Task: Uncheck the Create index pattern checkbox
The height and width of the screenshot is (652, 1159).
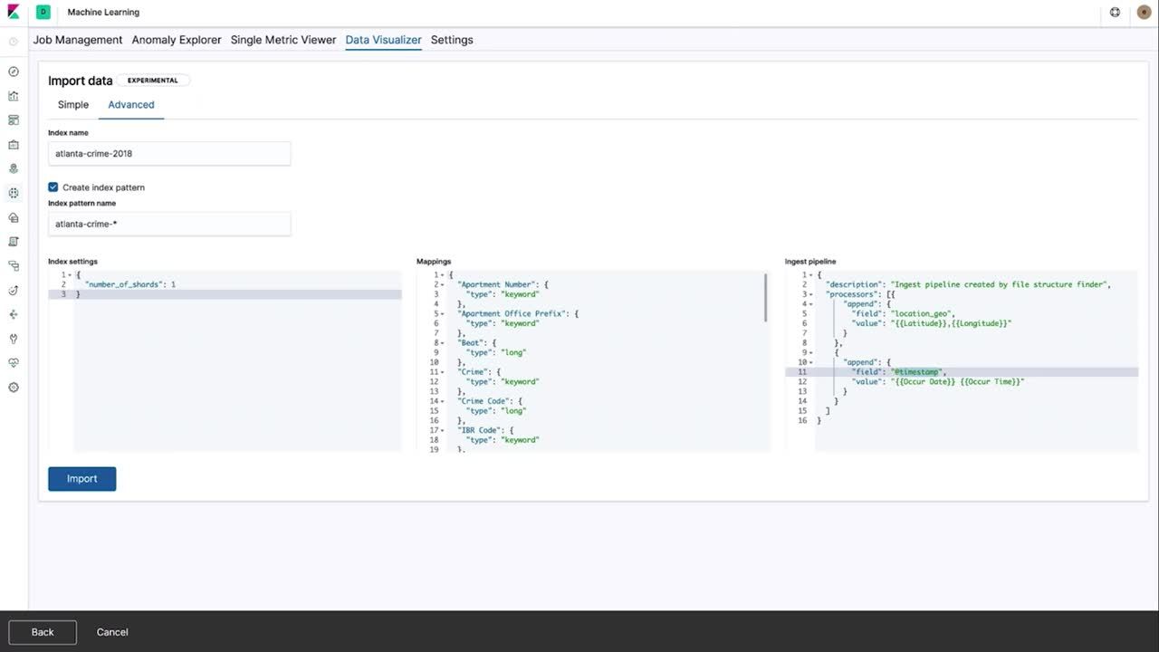Action: click(53, 187)
